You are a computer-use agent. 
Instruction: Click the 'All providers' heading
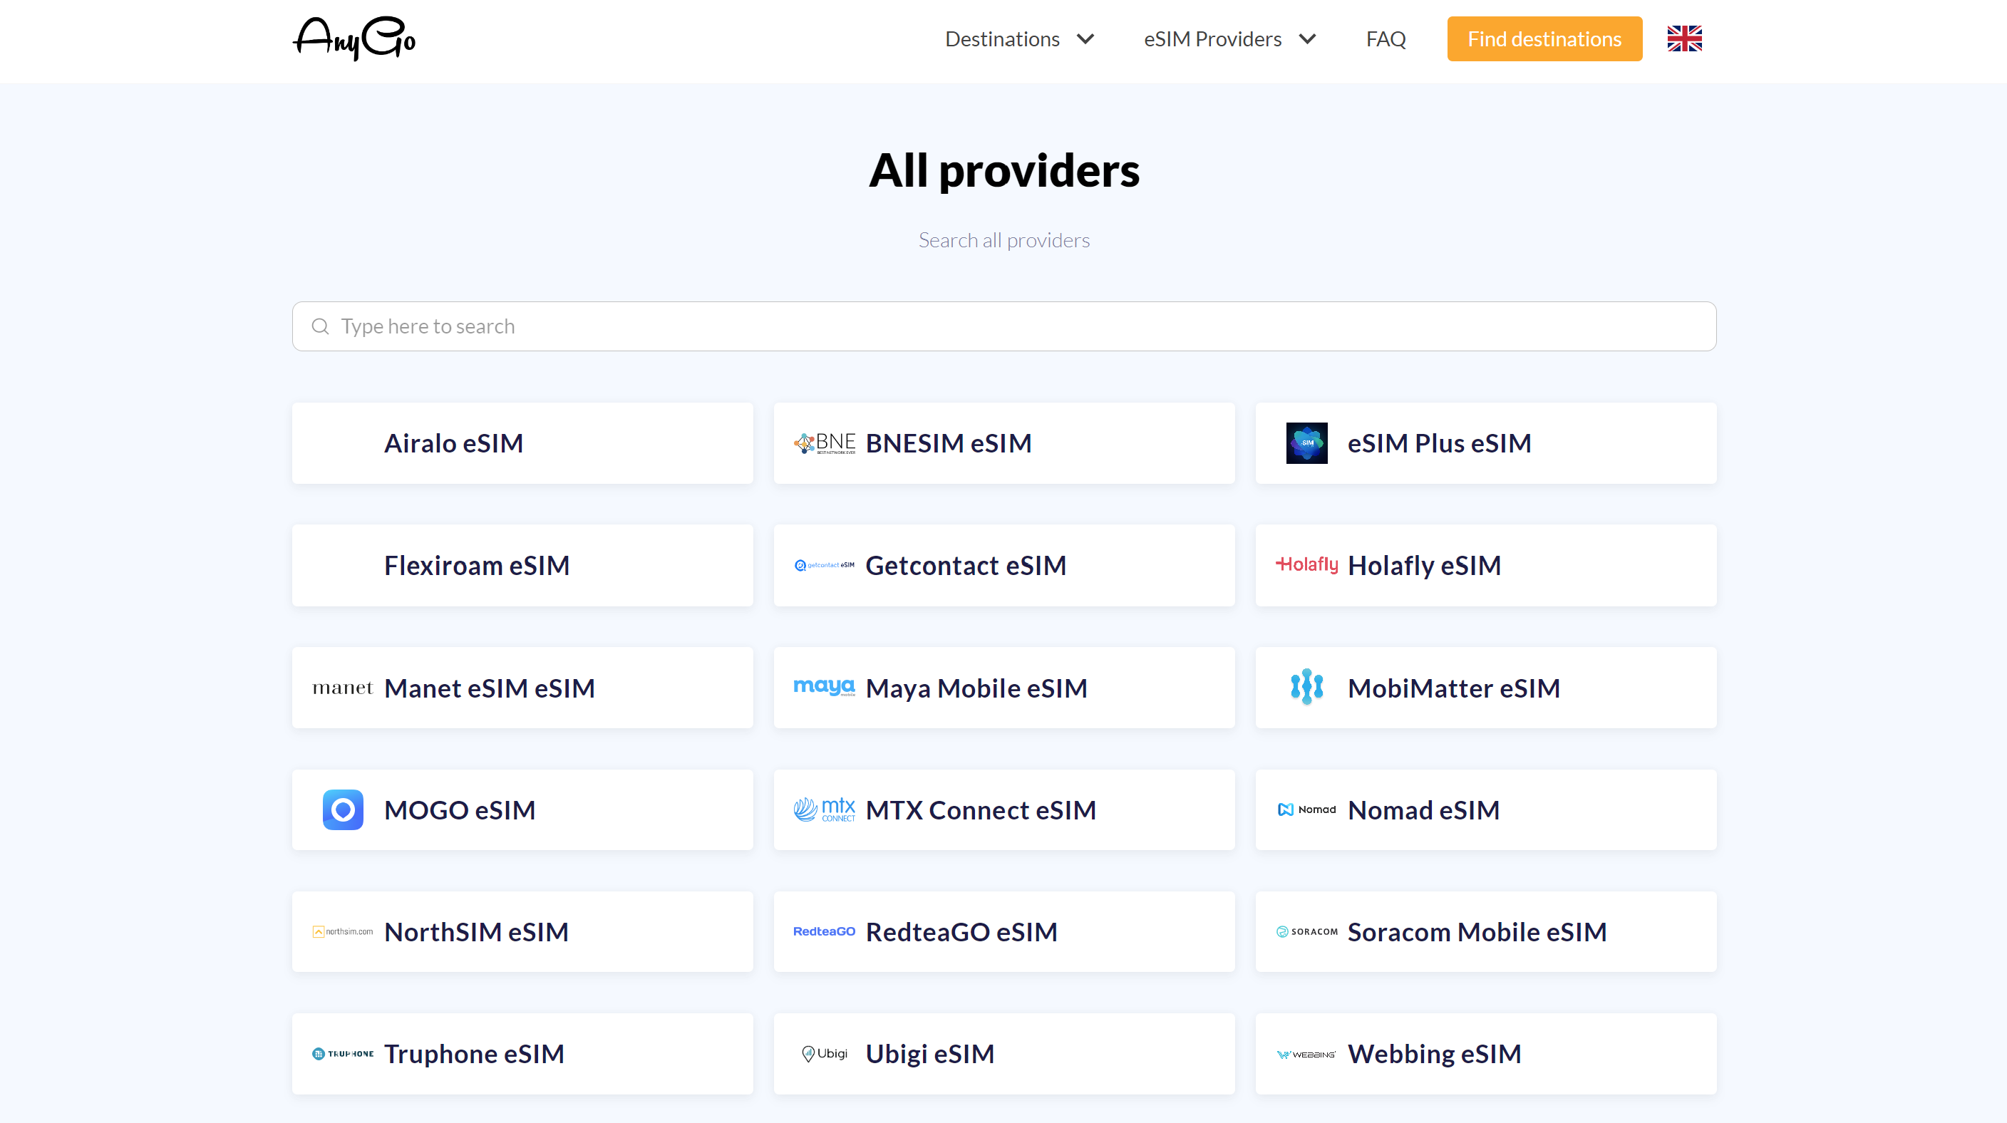point(1004,170)
